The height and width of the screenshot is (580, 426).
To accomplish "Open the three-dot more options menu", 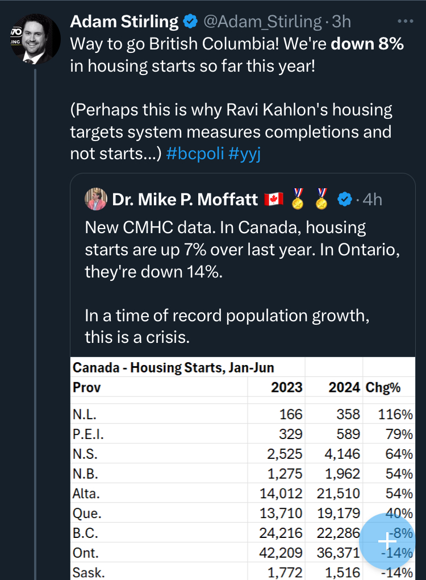I will point(406,22).
